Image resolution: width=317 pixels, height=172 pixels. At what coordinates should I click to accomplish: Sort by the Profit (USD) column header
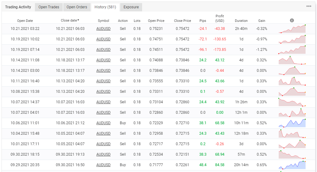tap(220, 18)
